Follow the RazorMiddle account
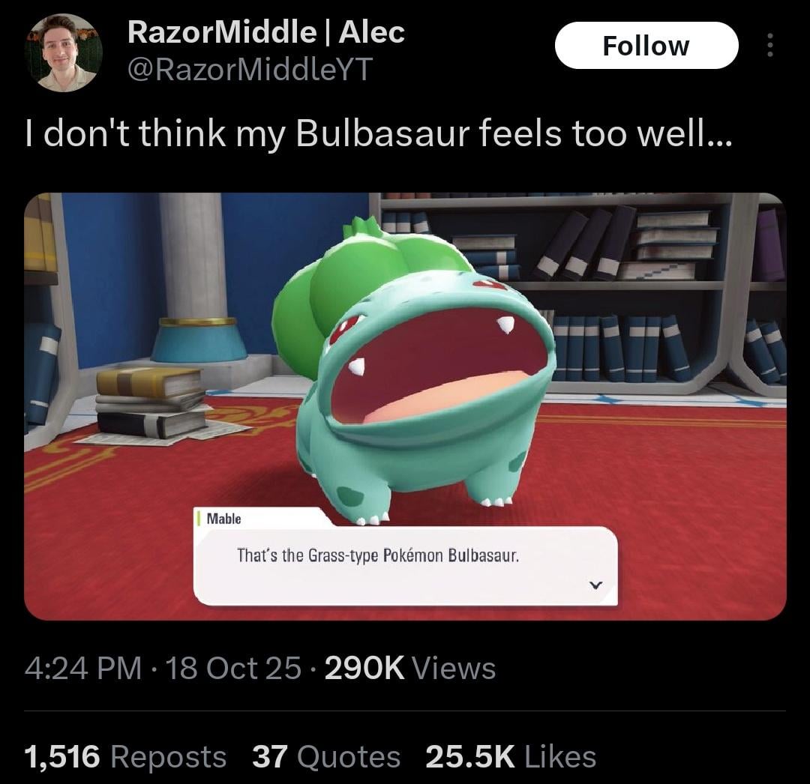 (x=646, y=46)
